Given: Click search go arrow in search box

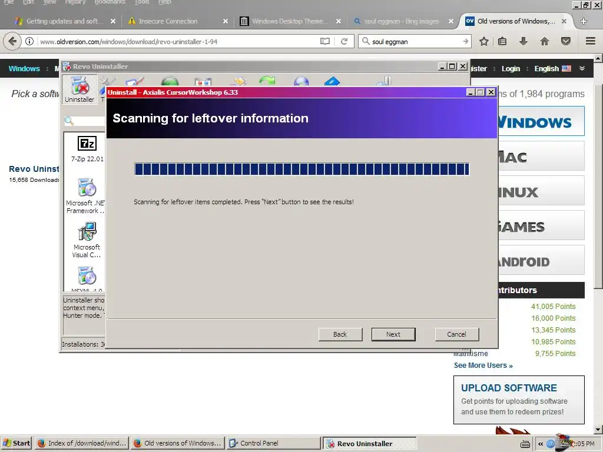Looking at the screenshot, I should click(466, 42).
